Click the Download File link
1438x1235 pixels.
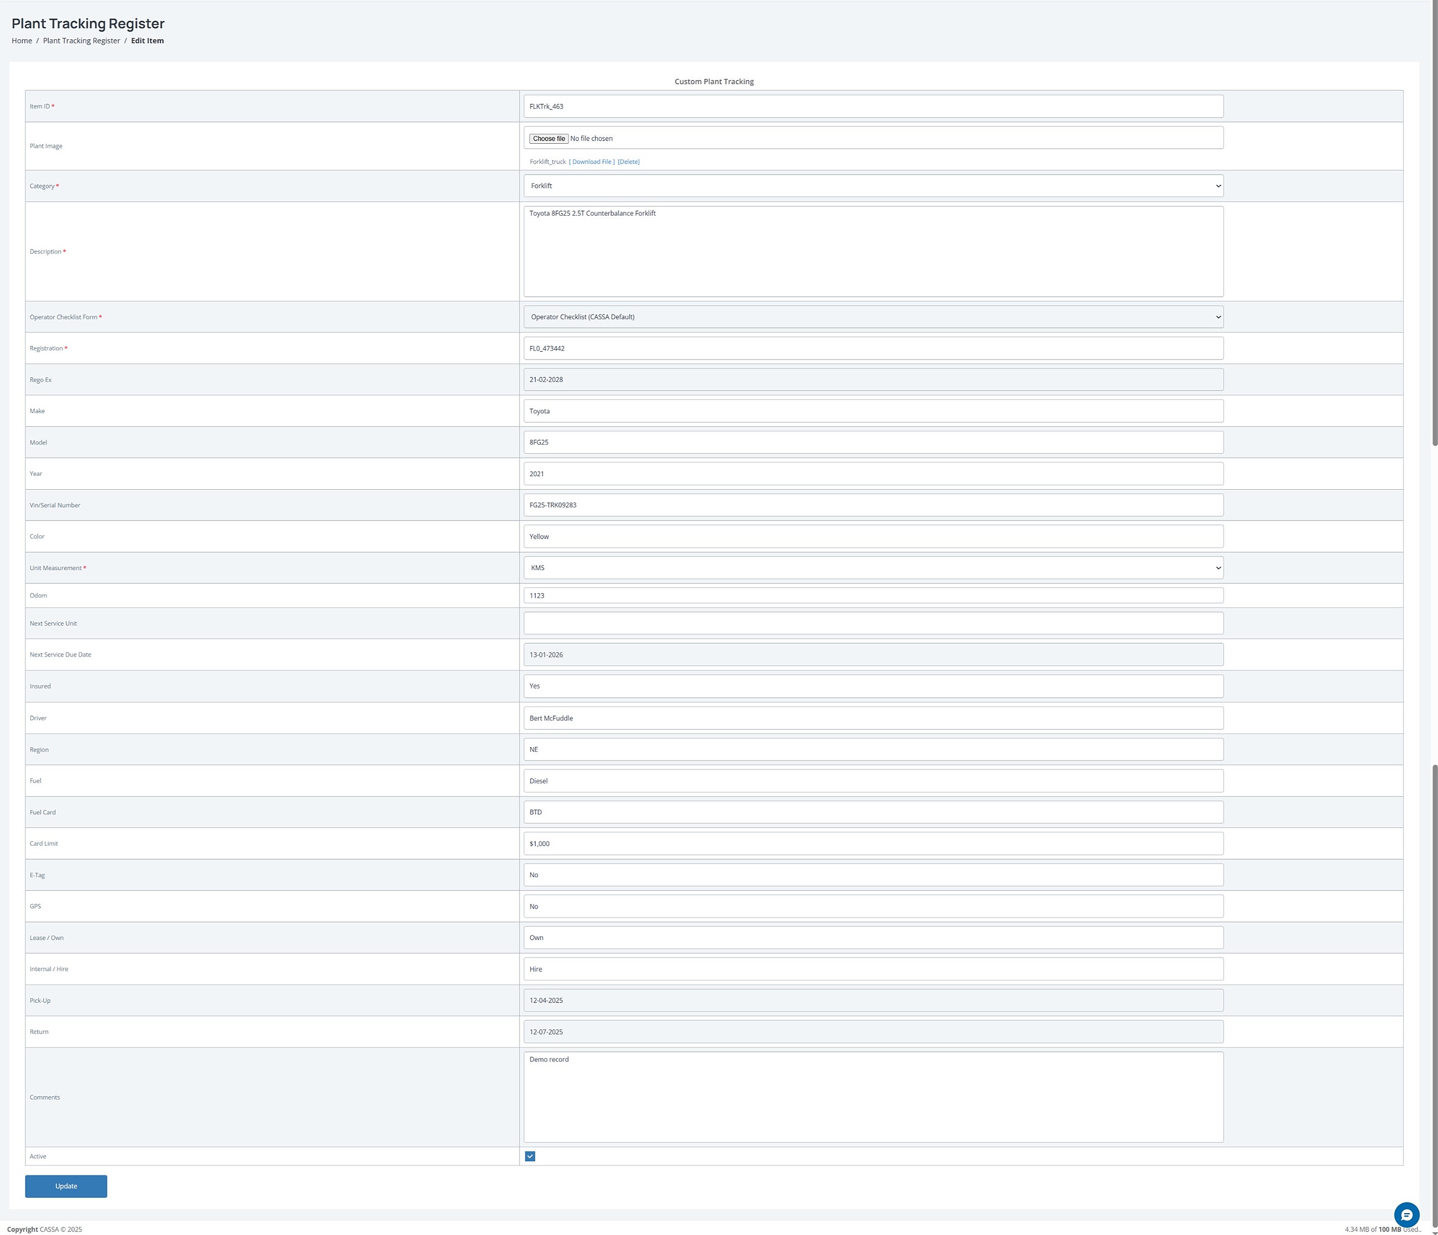[x=591, y=162]
